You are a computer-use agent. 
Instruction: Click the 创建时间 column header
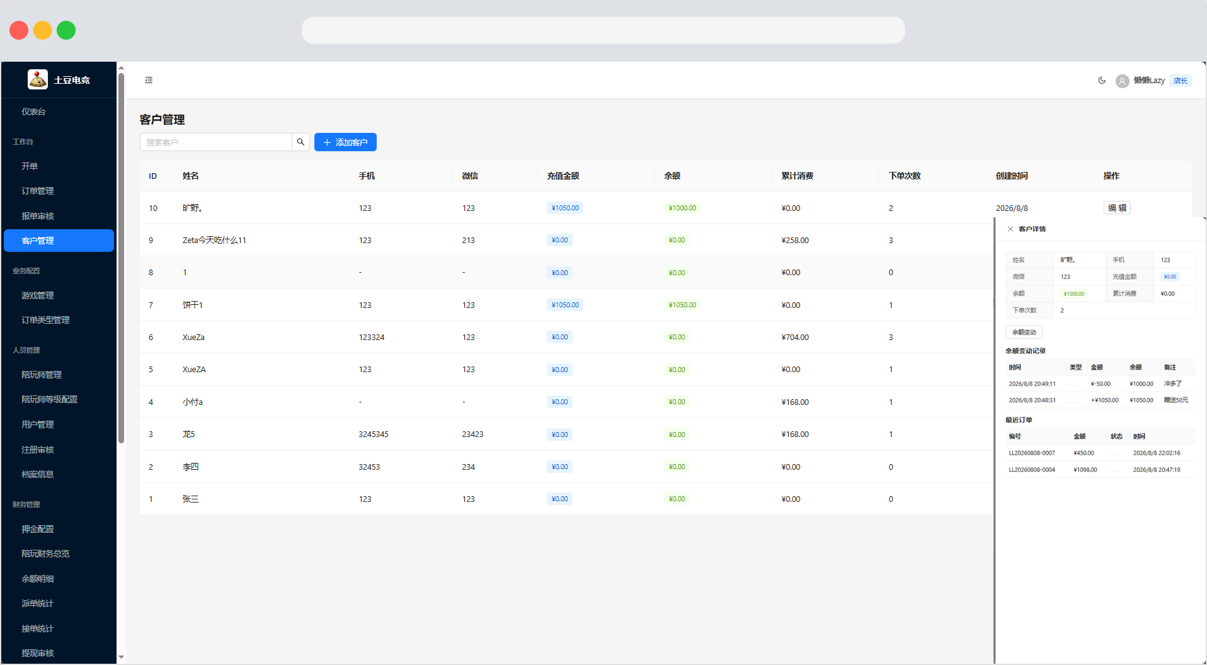click(x=1012, y=176)
